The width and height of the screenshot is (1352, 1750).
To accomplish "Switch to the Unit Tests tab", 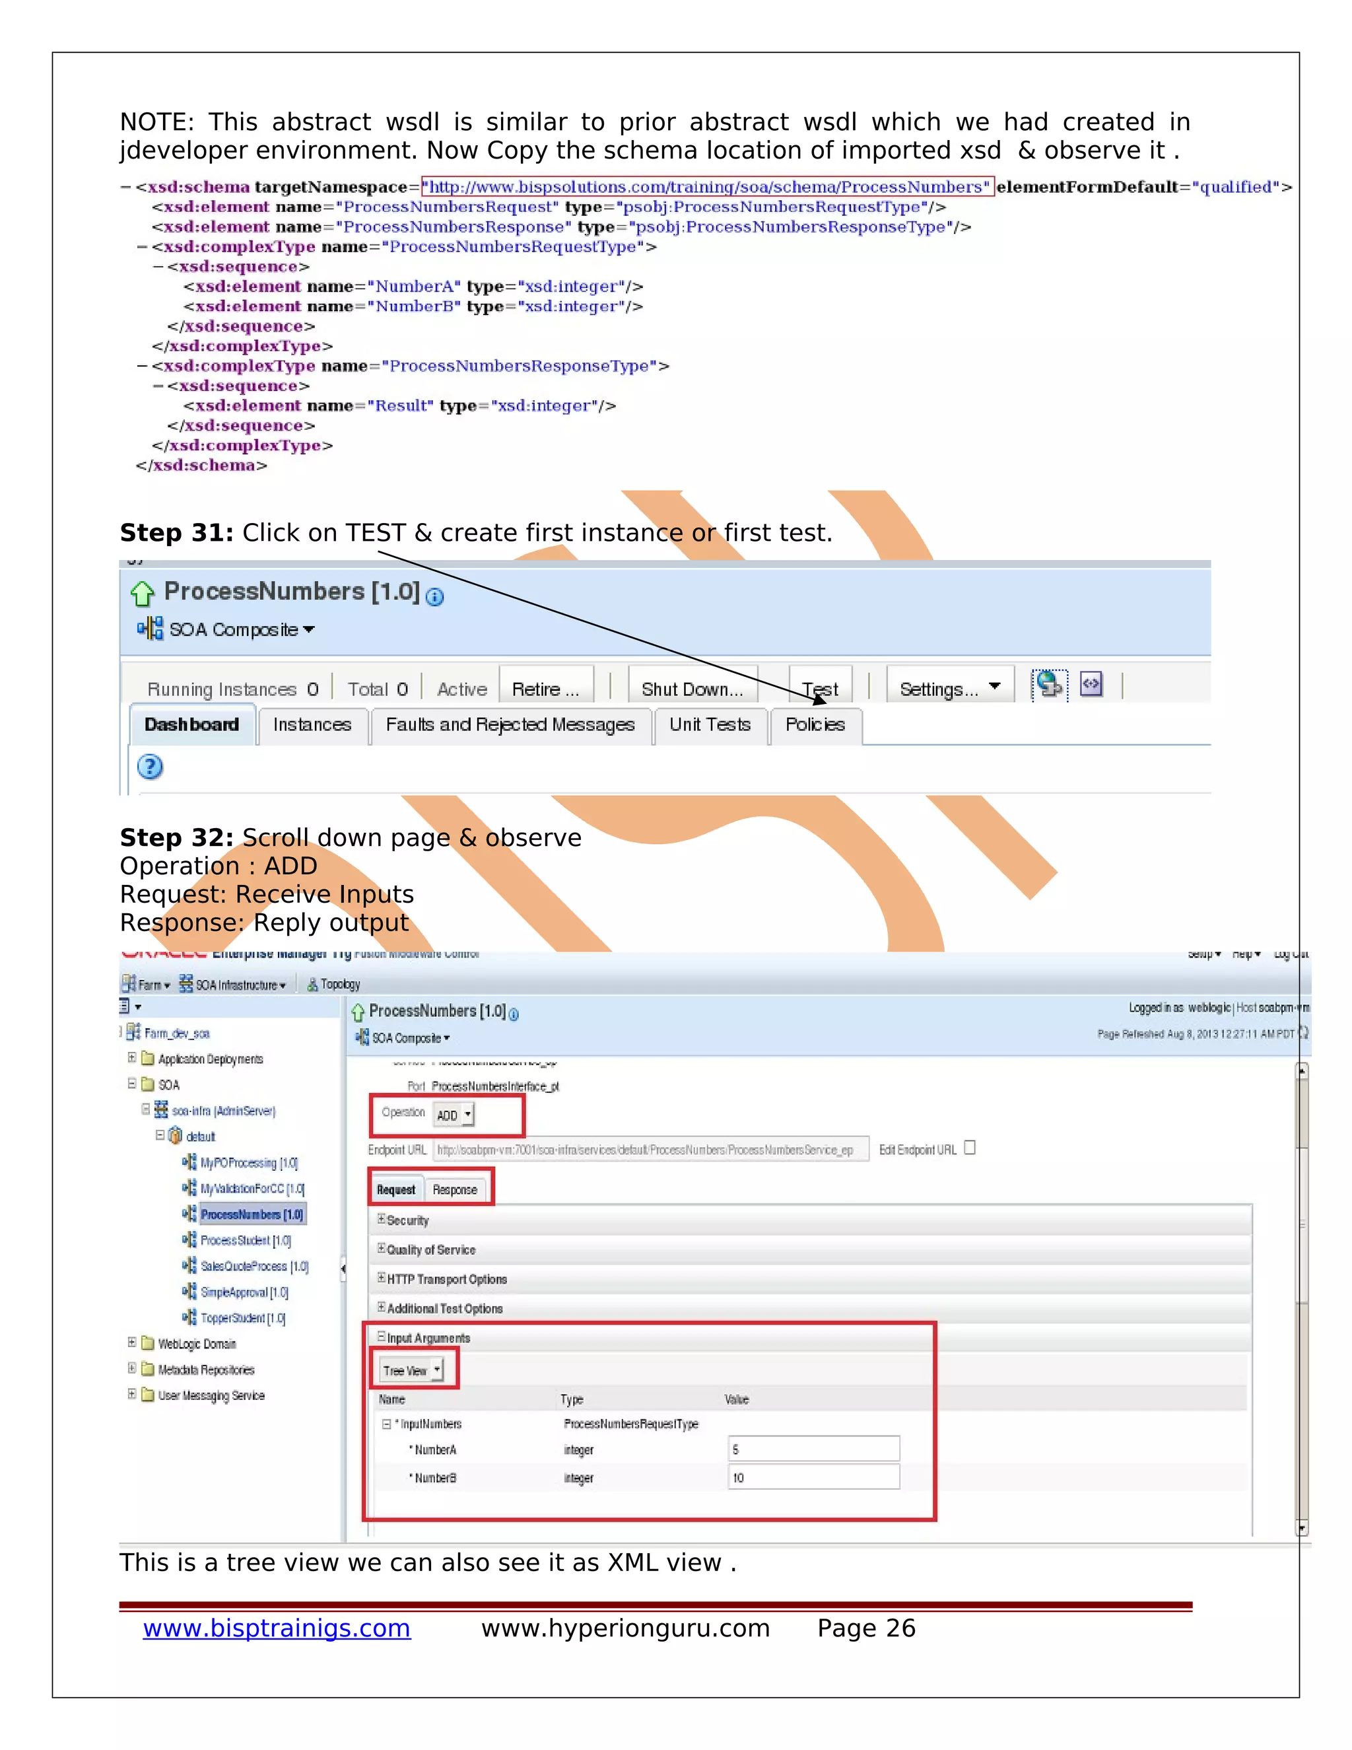I will click(710, 724).
